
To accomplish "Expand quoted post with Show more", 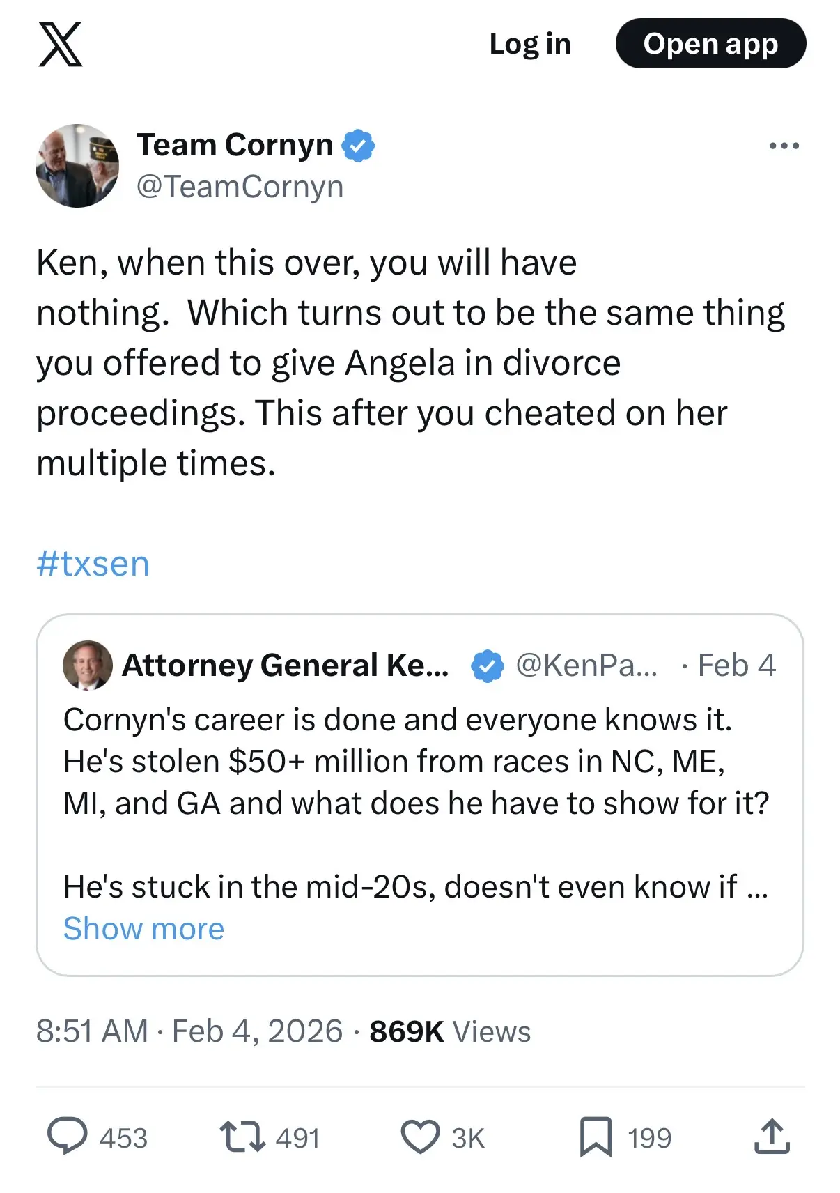I will point(144,929).
